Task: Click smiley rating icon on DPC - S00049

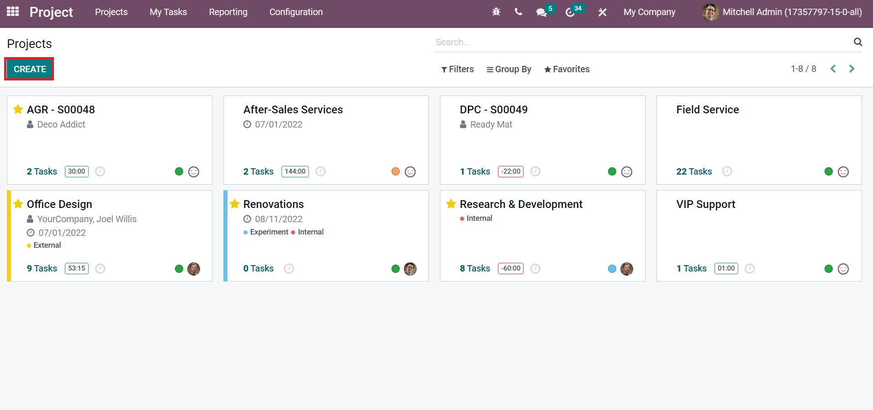Action: (627, 172)
